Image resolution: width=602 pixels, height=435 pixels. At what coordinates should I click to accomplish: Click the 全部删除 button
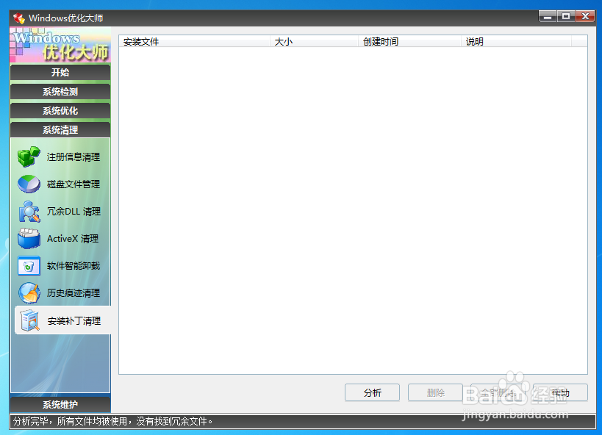coord(498,393)
